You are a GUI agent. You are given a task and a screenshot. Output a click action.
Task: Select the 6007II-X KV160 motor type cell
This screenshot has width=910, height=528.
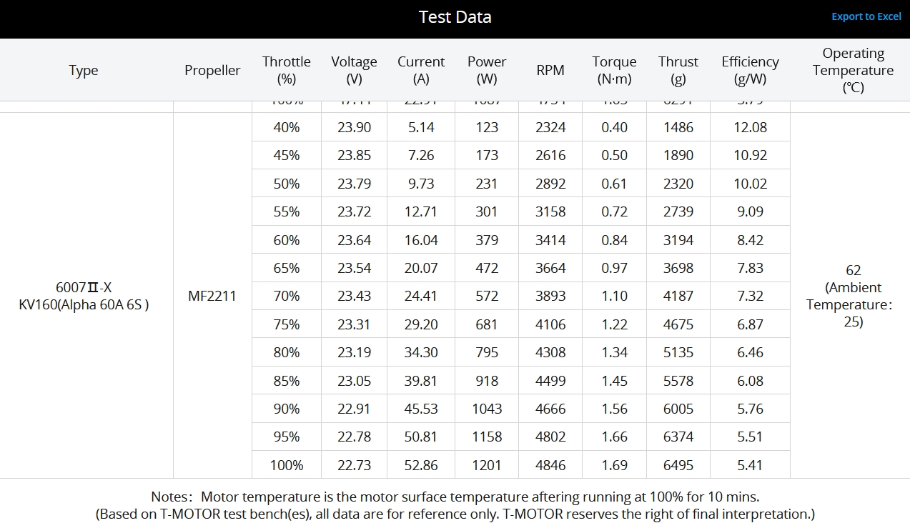tap(84, 296)
